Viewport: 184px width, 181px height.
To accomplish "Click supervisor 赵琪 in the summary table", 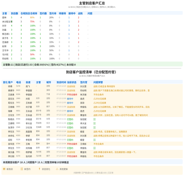I will [4, 46].
